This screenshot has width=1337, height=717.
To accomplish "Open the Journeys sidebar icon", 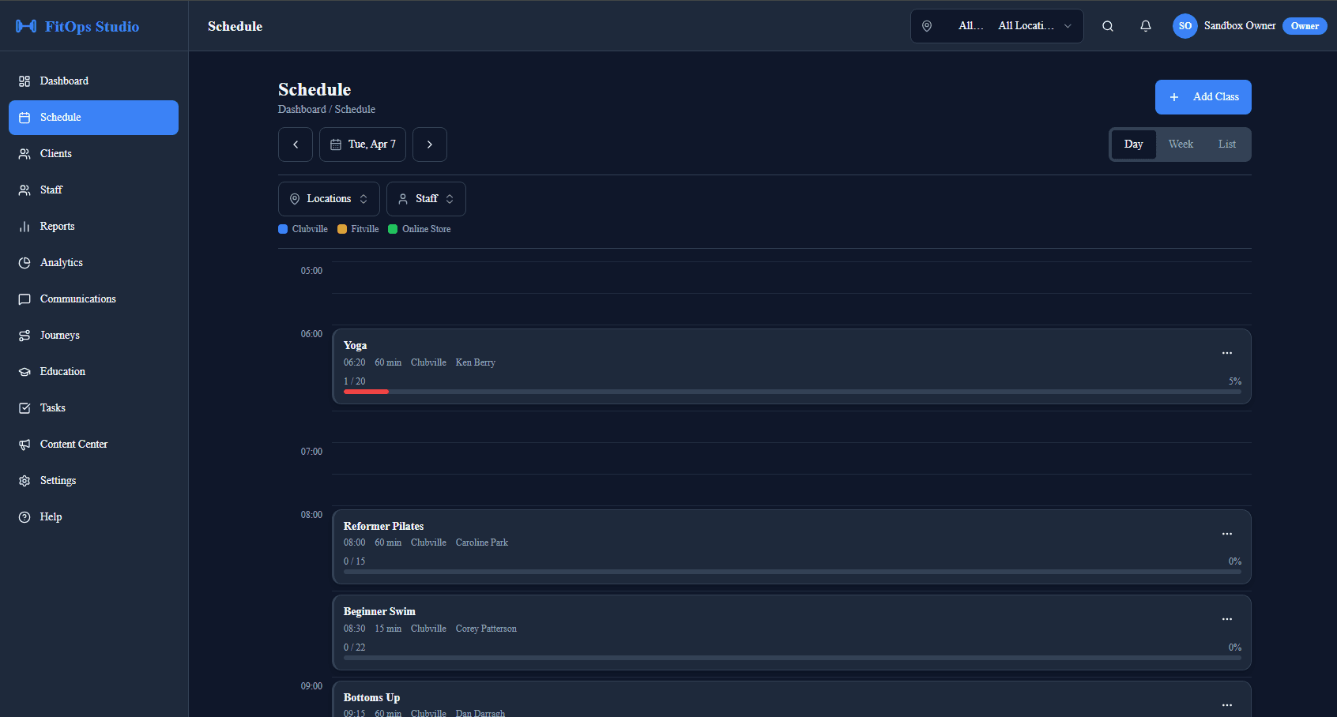I will [x=24, y=335].
